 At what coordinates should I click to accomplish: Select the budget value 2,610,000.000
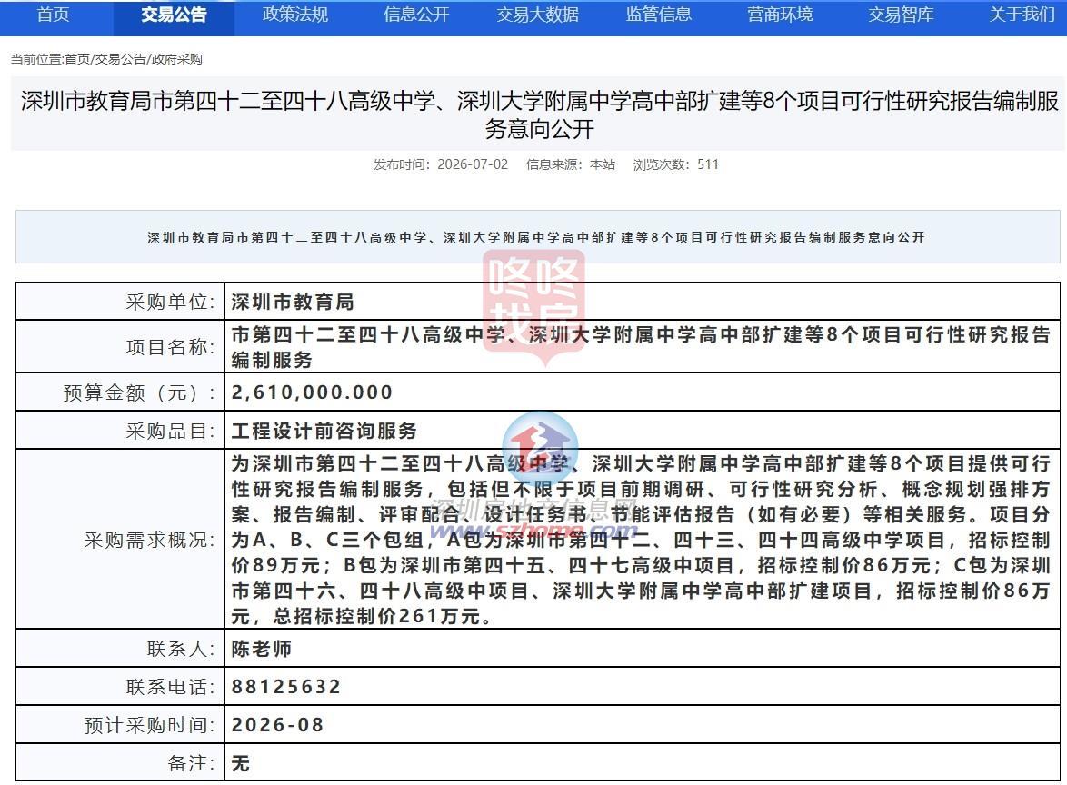[x=312, y=392]
